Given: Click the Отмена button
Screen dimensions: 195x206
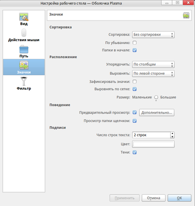Looking at the screenshot, I should click(154, 198).
